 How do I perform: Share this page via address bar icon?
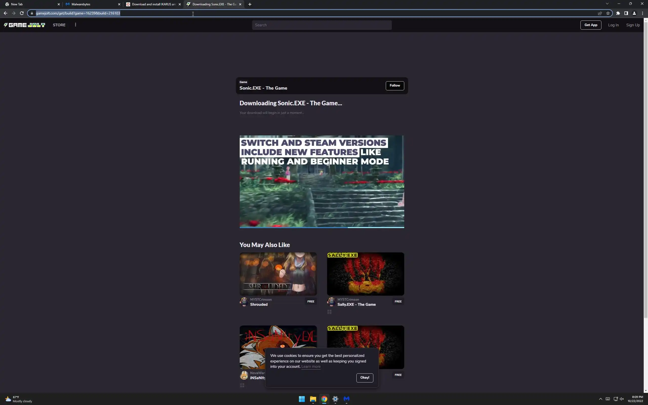coord(600,13)
